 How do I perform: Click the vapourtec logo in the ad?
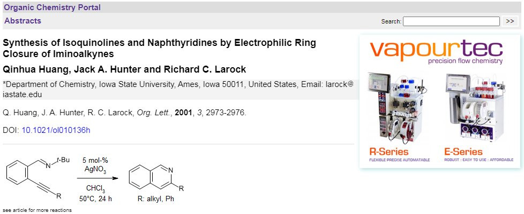(x=436, y=50)
